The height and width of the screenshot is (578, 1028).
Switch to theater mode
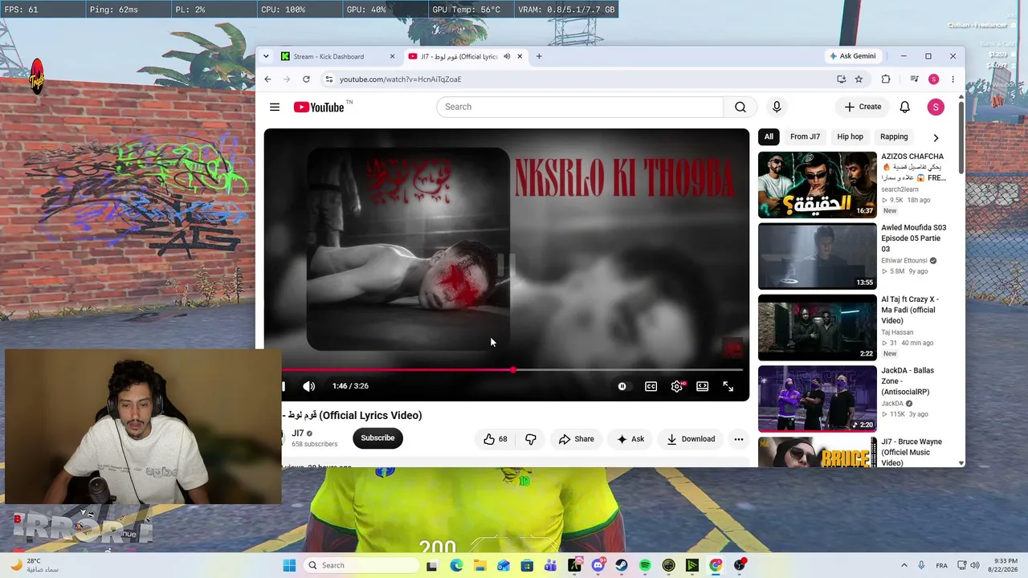703,386
